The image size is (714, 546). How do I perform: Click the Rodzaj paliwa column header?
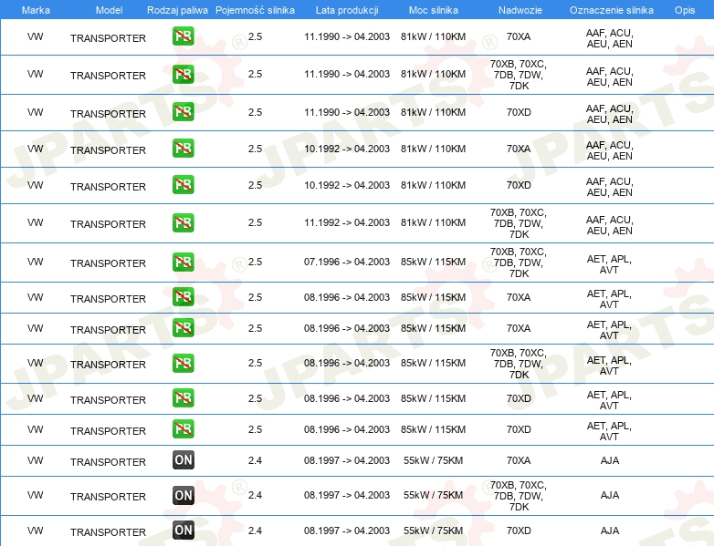point(177,9)
